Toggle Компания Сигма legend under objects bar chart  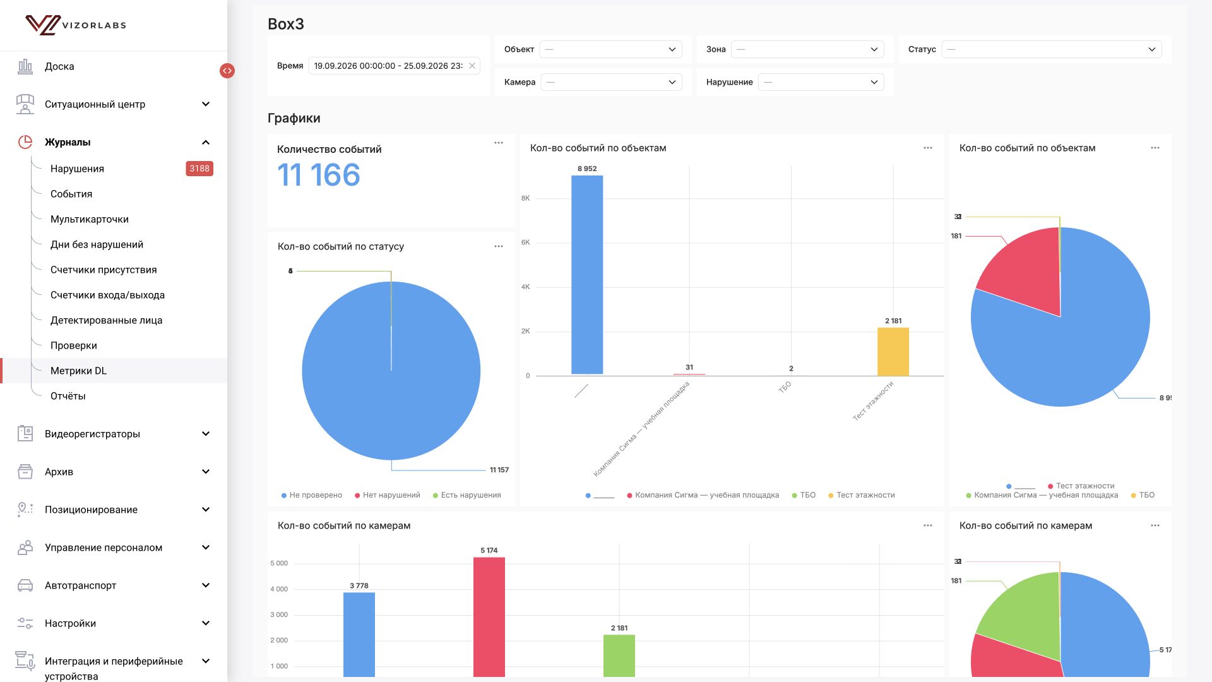703,495
